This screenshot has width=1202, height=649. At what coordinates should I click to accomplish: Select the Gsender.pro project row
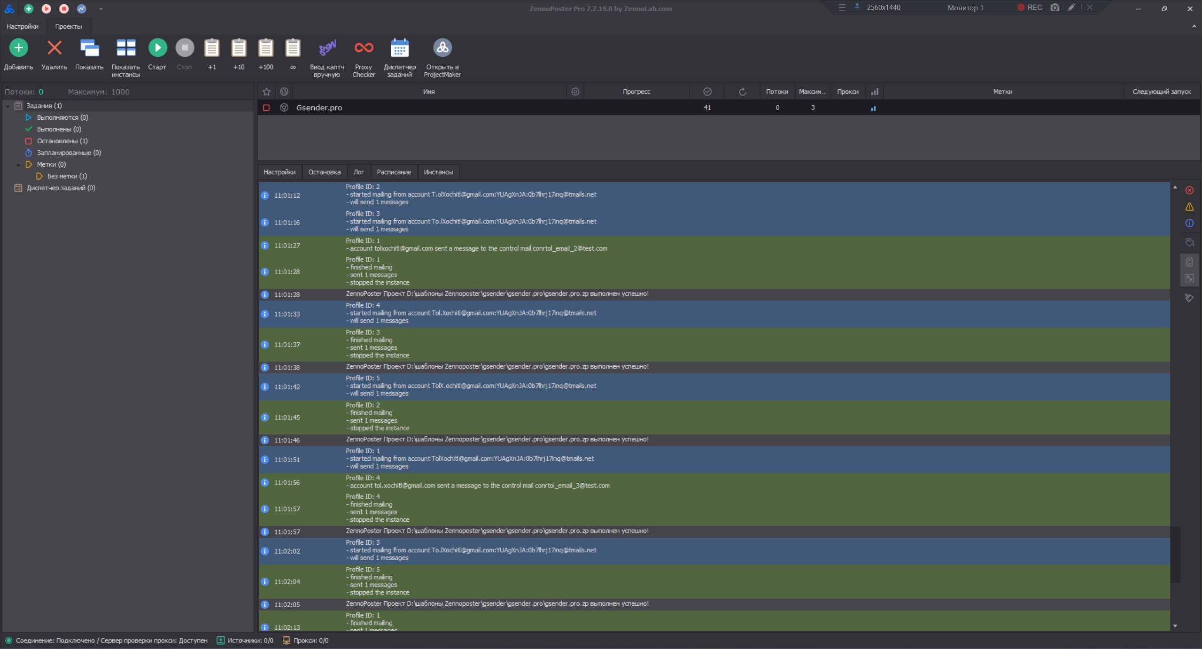[x=729, y=108]
